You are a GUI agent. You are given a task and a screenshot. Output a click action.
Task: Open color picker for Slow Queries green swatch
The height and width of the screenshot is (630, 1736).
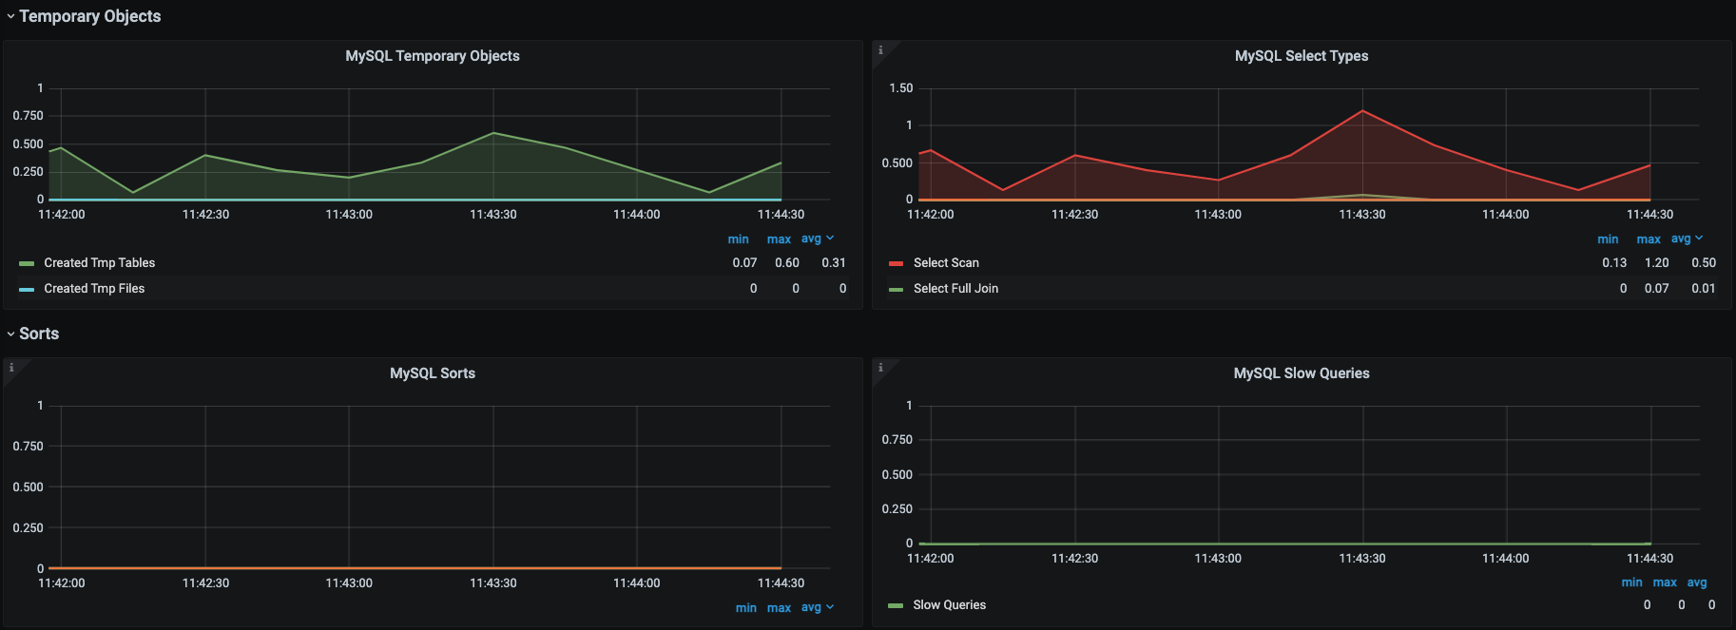tap(896, 605)
